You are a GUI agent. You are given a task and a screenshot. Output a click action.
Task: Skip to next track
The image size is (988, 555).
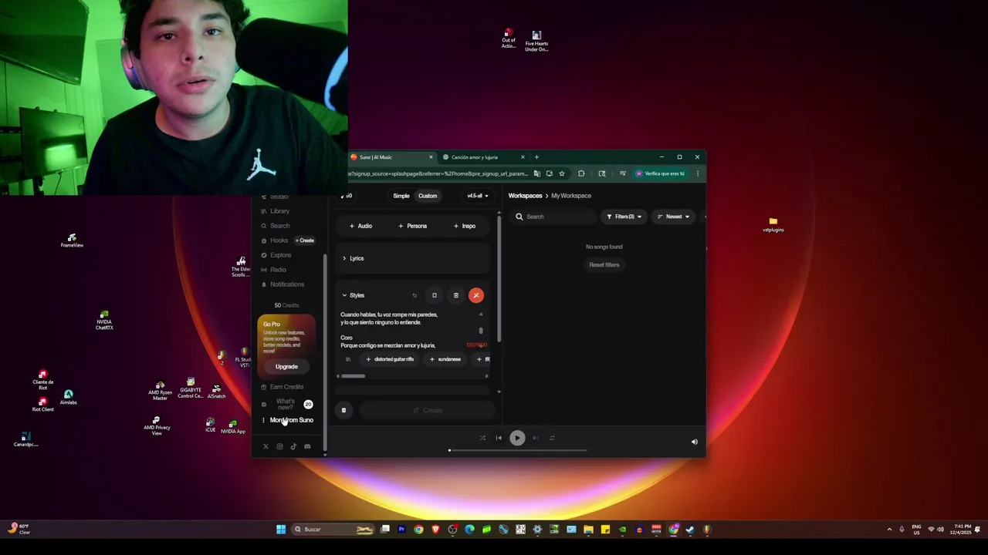[536, 438]
